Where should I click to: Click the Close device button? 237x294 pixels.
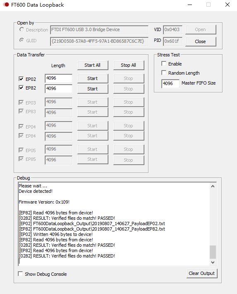[x=201, y=41]
